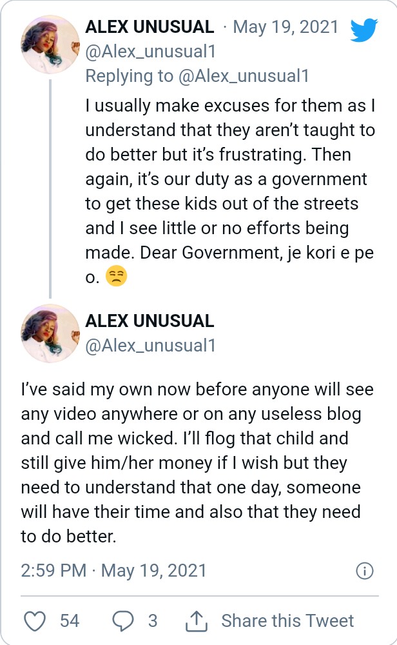Click the second ALEX UNUSUAL username
Image resolution: width=397 pixels, height=645 pixels.
[149, 320]
